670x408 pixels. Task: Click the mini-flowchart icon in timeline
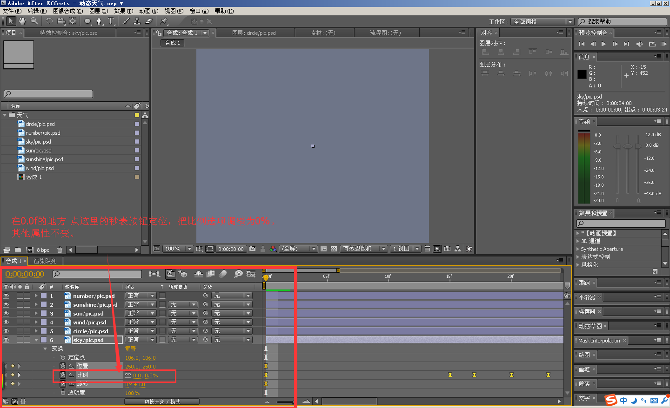click(x=154, y=274)
